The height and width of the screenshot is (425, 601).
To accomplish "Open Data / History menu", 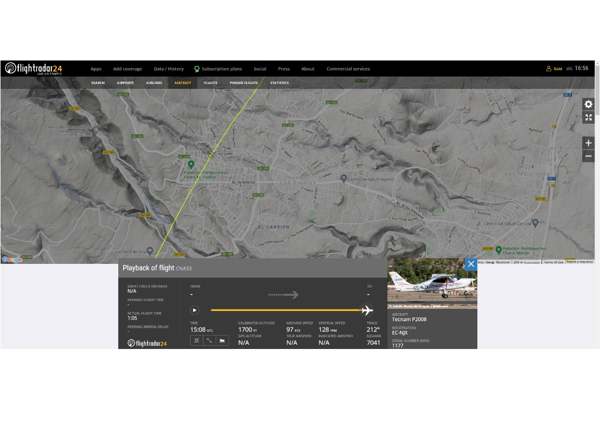I will (169, 69).
